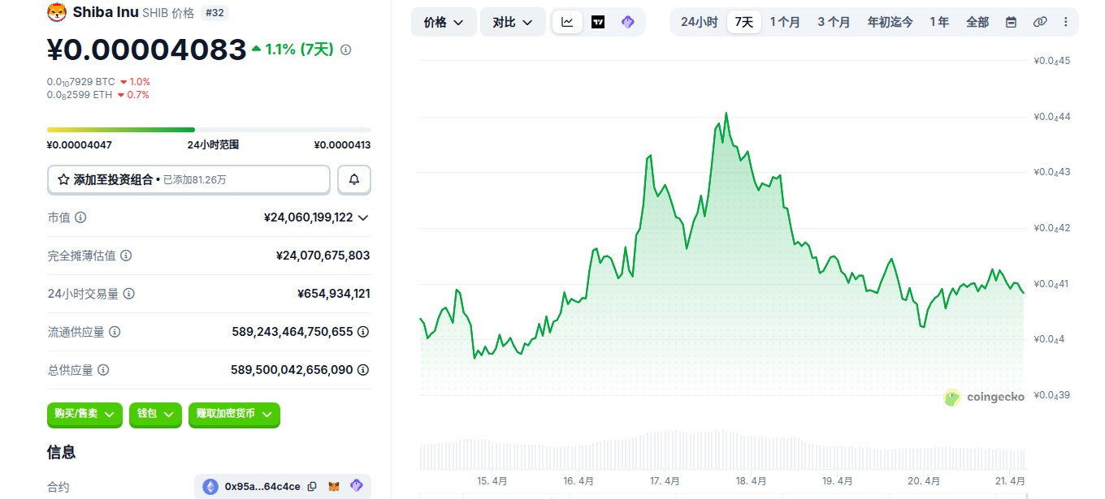Select the 1个月 time range
This screenshot has width=1105, height=499.
tap(786, 22)
